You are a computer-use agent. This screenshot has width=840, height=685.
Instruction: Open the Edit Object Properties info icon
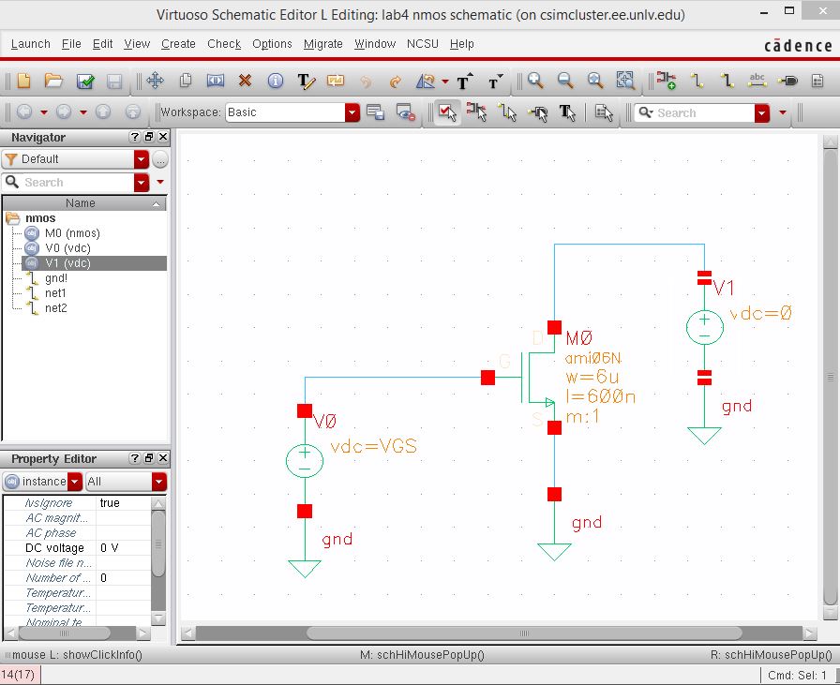point(274,82)
